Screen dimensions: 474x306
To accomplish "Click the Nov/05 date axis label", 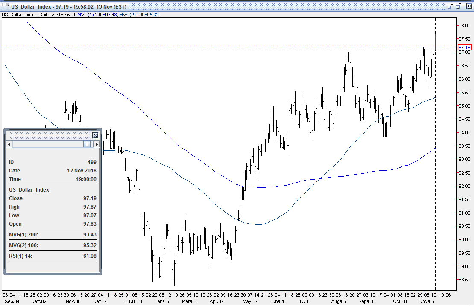I will [x=427, y=301].
